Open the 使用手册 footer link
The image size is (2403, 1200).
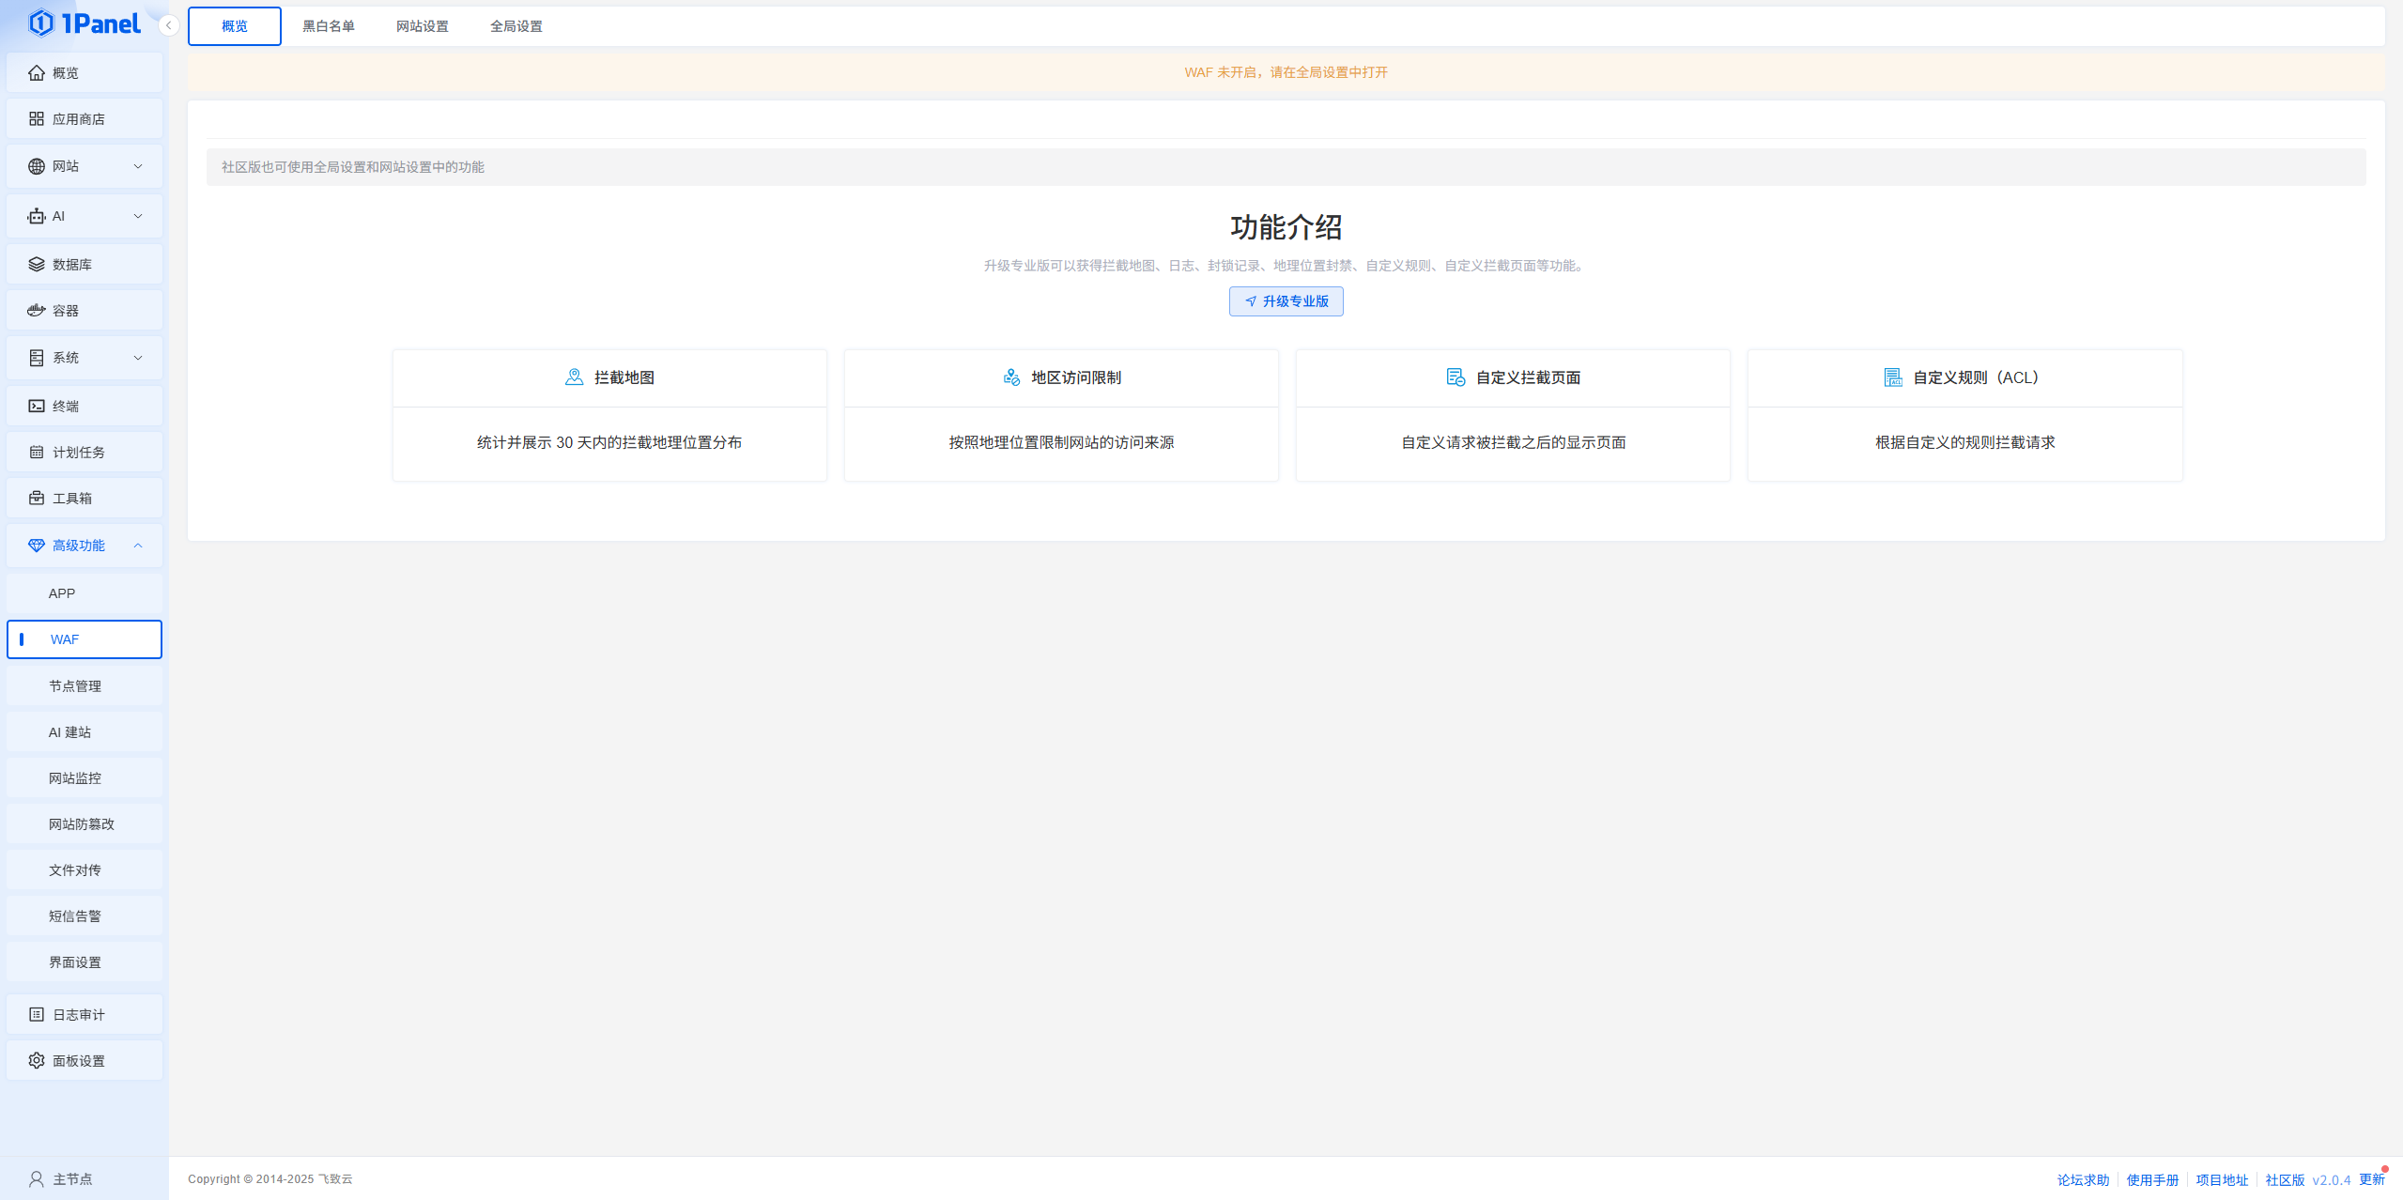click(2152, 1180)
